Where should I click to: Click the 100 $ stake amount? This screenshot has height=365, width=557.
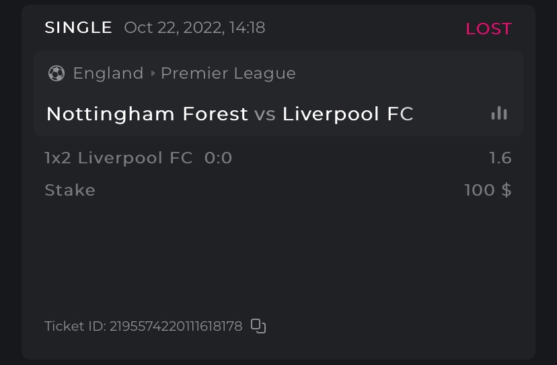click(x=488, y=190)
